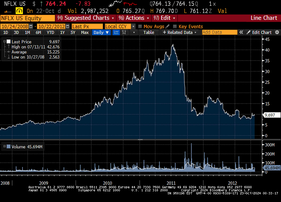Click the Line Chart title label
Image resolution: width=281 pixels, height=202 pixels.
[264, 18]
